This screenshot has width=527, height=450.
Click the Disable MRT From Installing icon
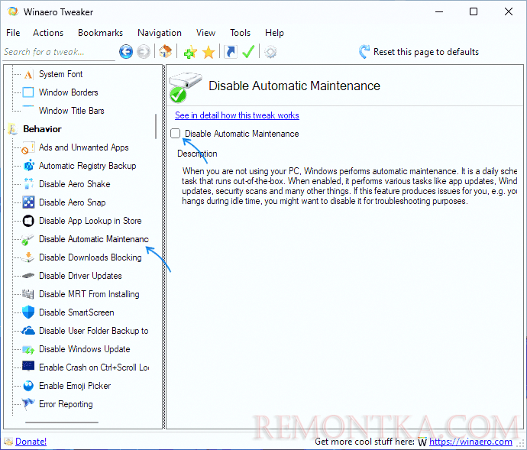coord(28,294)
